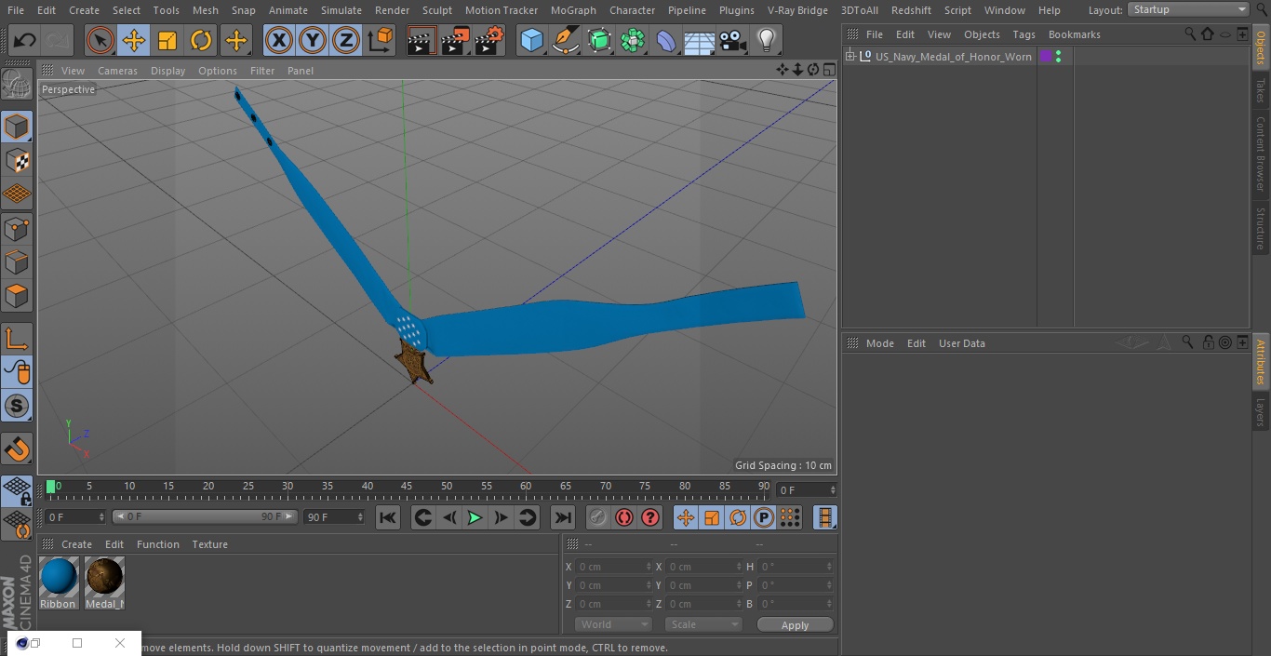
Task: Open Edit Render Settings
Action: pyautogui.click(x=489, y=41)
